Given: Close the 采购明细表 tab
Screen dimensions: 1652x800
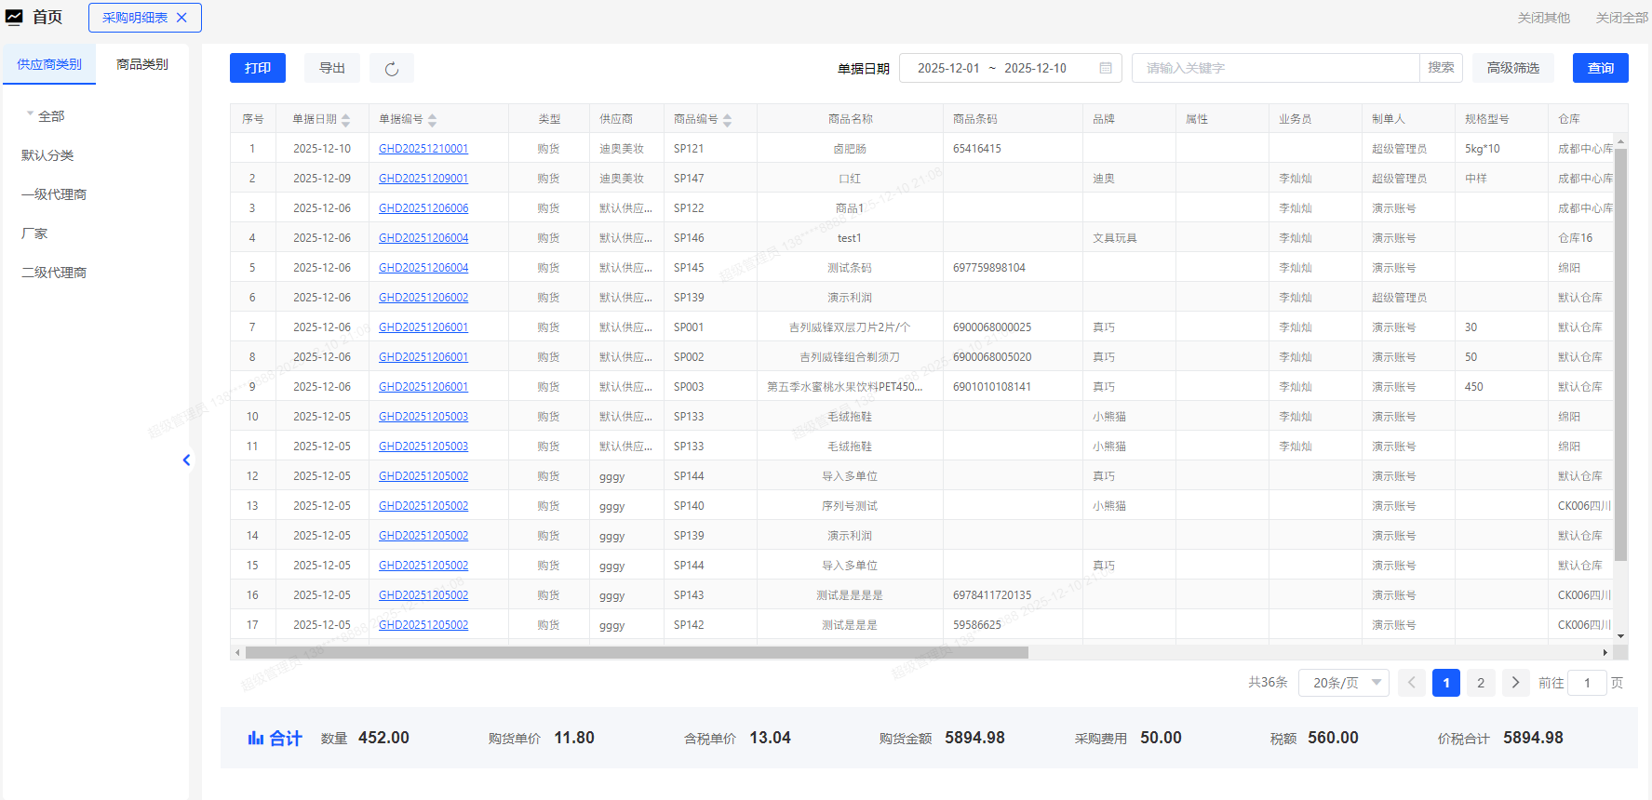Looking at the screenshot, I should coord(181,18).
